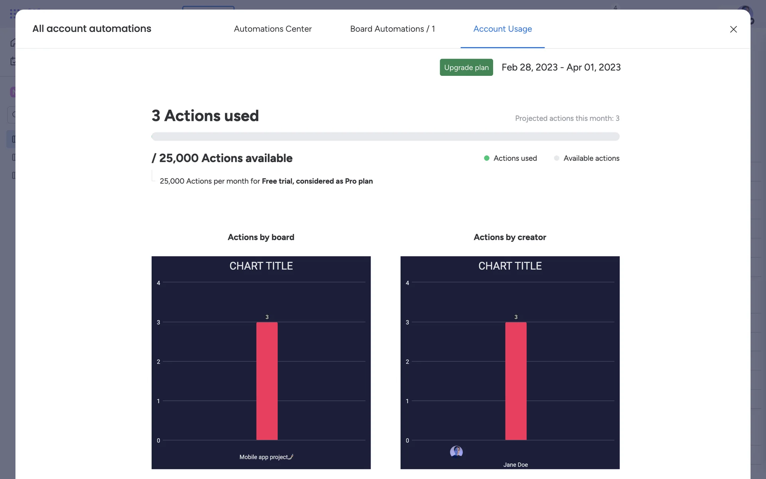Screen dimensions: 766x479
Task: Click the purple workspace icon in sidebar
Action: [13, 92]
